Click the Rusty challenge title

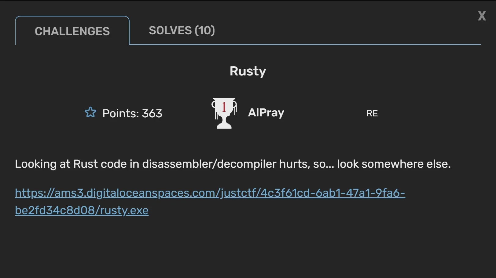248,71
